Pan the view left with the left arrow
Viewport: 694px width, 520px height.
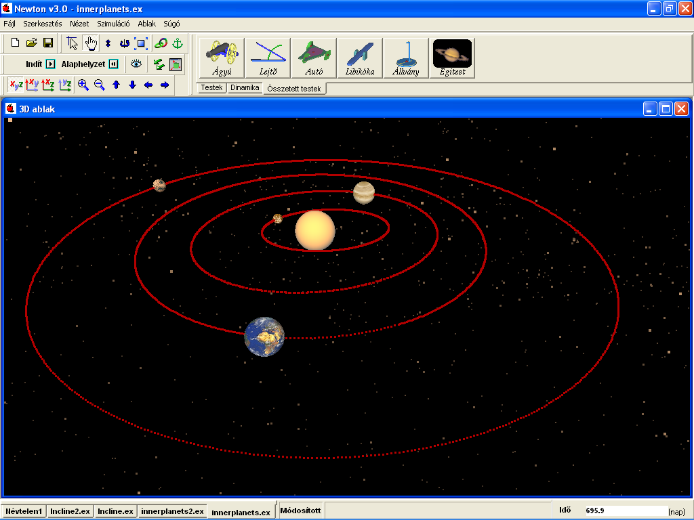click(148, 85)
